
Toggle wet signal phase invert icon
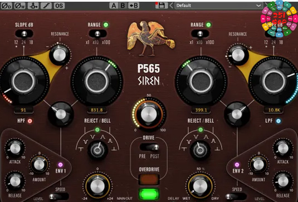pos(19,6)
